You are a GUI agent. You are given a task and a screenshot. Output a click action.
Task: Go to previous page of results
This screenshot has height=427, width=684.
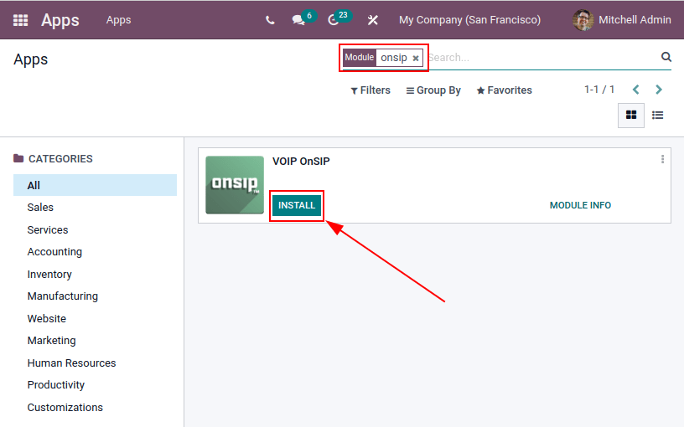[636, 90]
